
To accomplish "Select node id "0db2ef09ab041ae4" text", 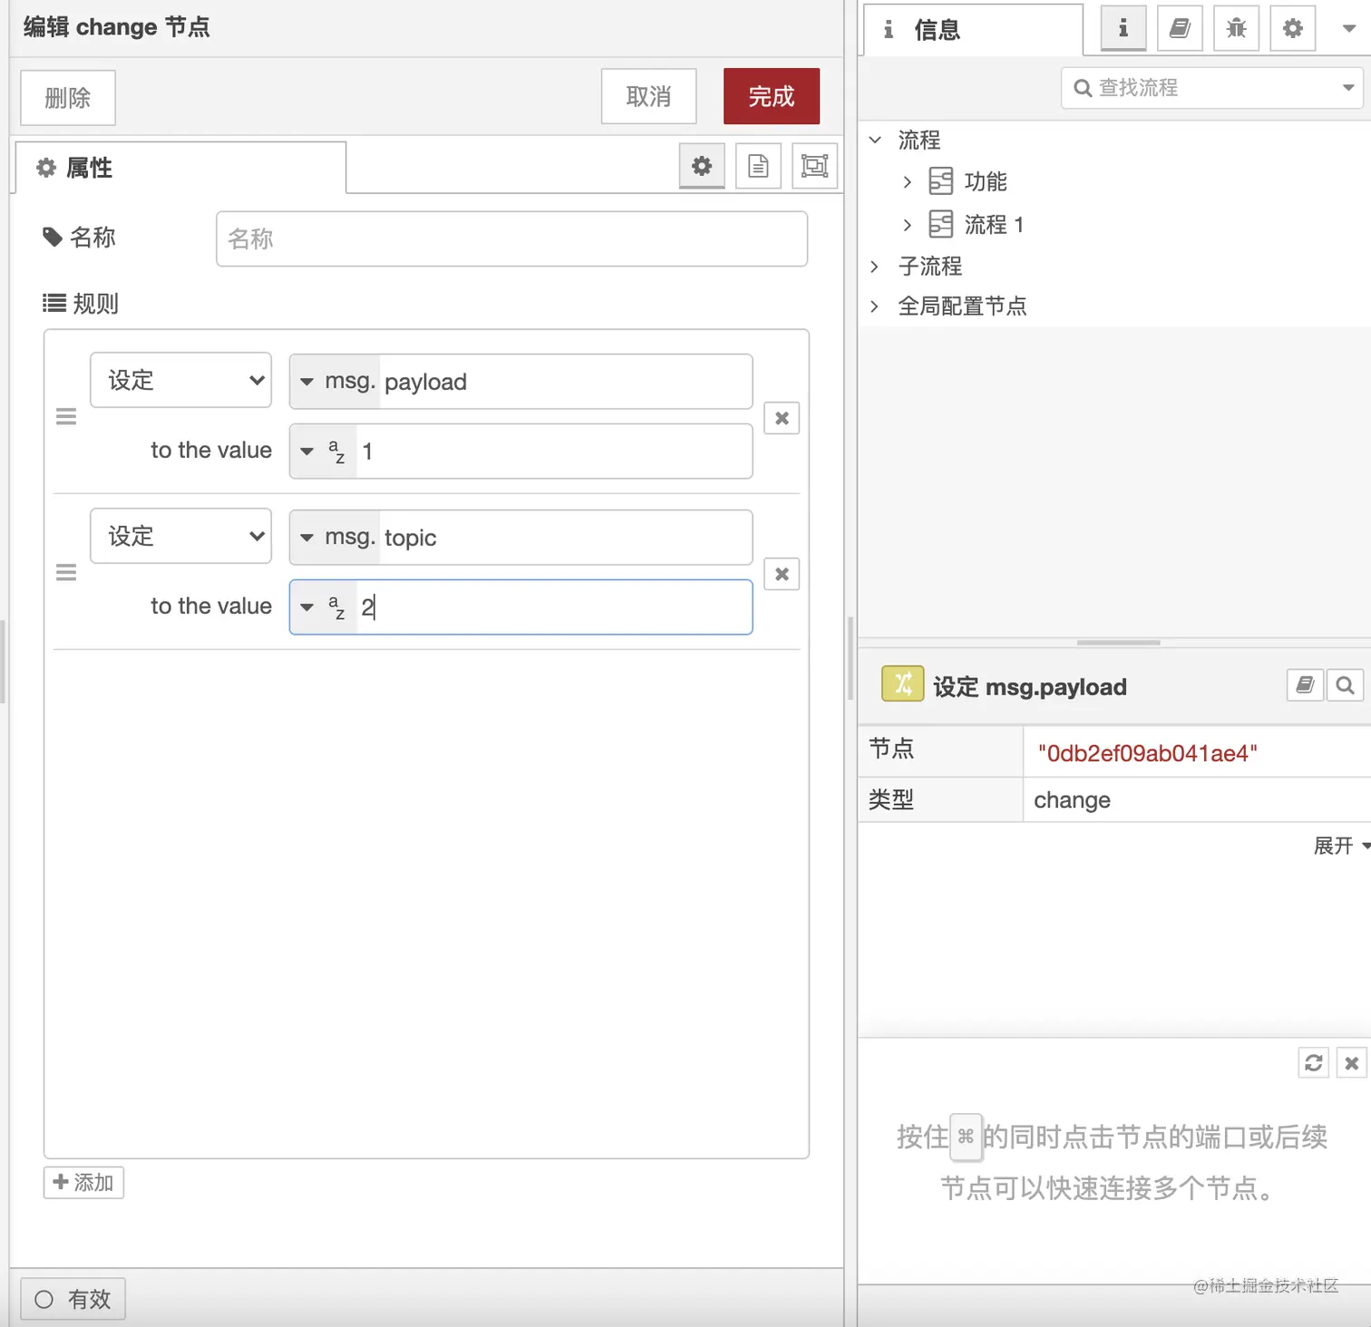I will coord(1147,753).
